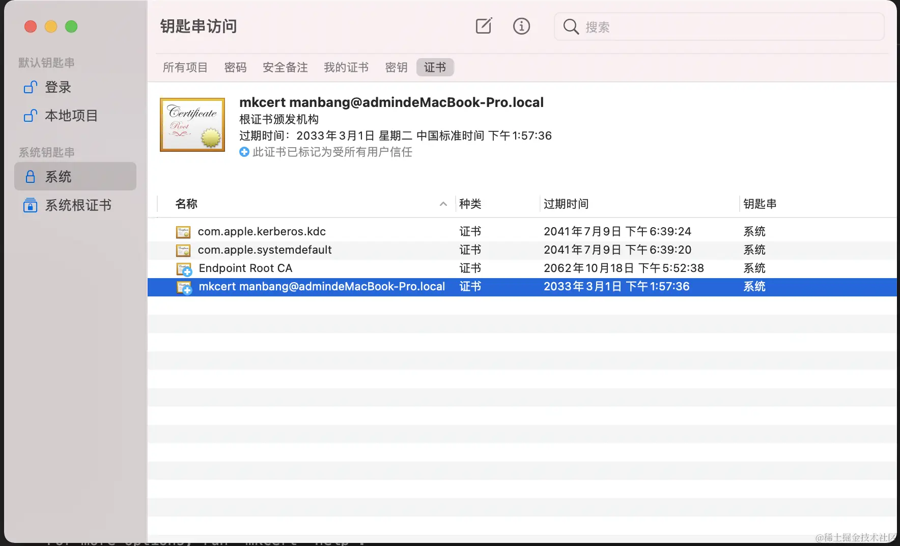The height and width of the screenshot is (546, 900).
Task: Open the 我的证书 tab
Action: [x=346, y=67]
